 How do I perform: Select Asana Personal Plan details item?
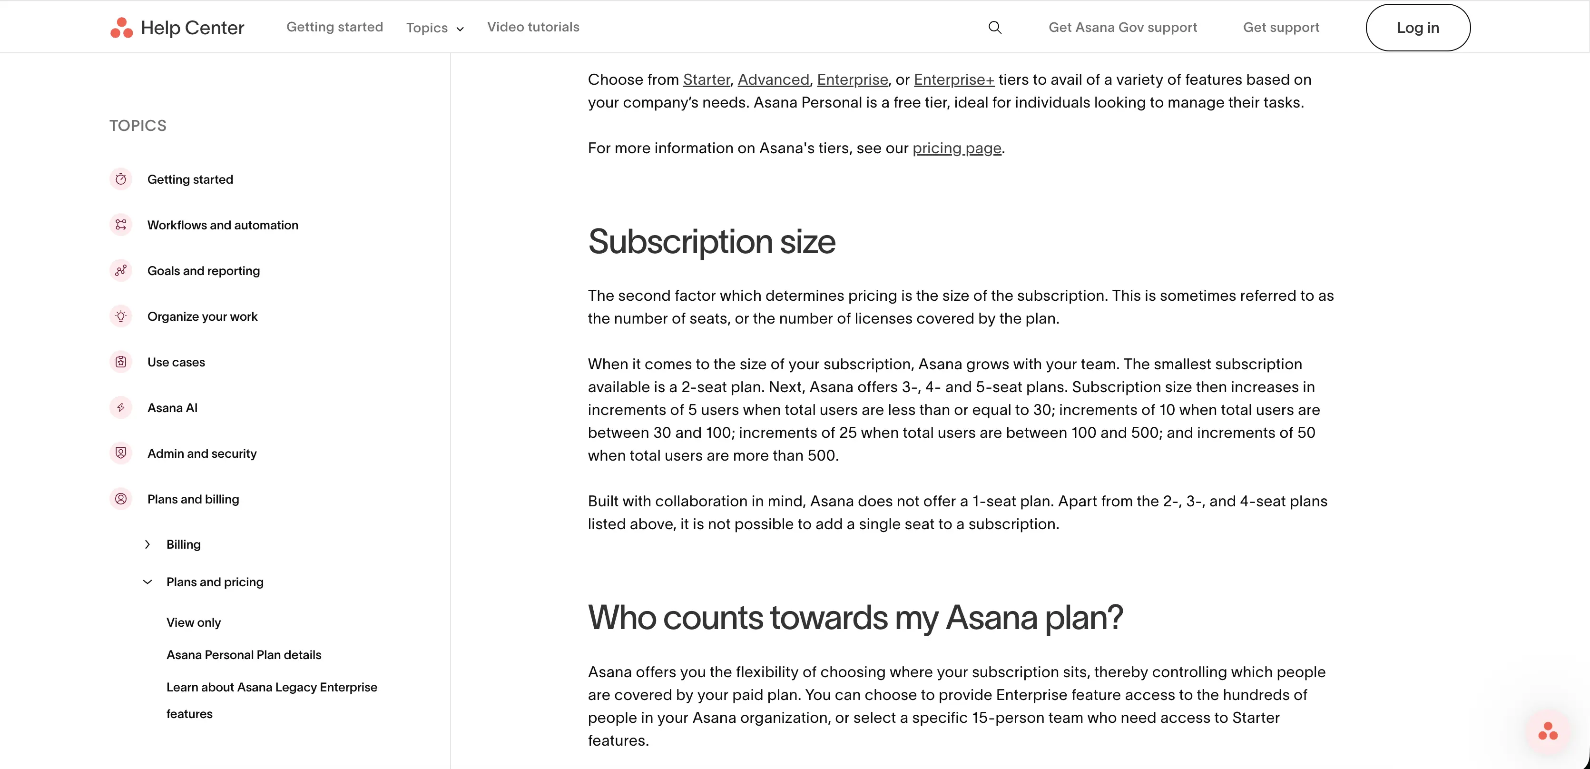pyautogui.click(x=244, y=655)
